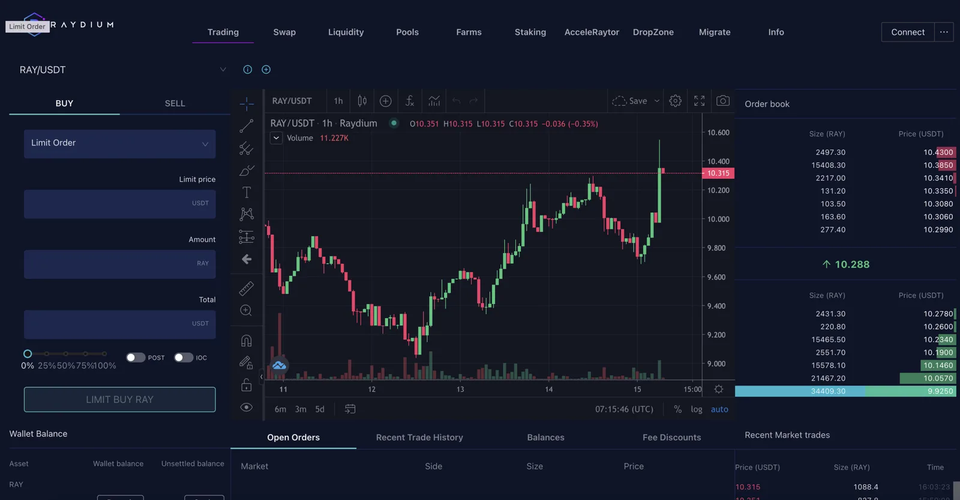Select the 6m date range

280,409
